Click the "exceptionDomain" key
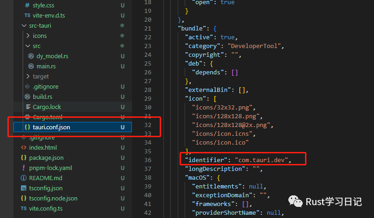The image size is (374, 218). pyautogui.click(x=222, y=195)
